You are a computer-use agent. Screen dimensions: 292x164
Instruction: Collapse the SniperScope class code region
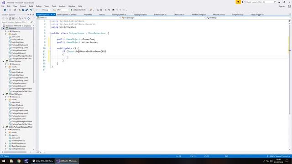click(50, 33)
